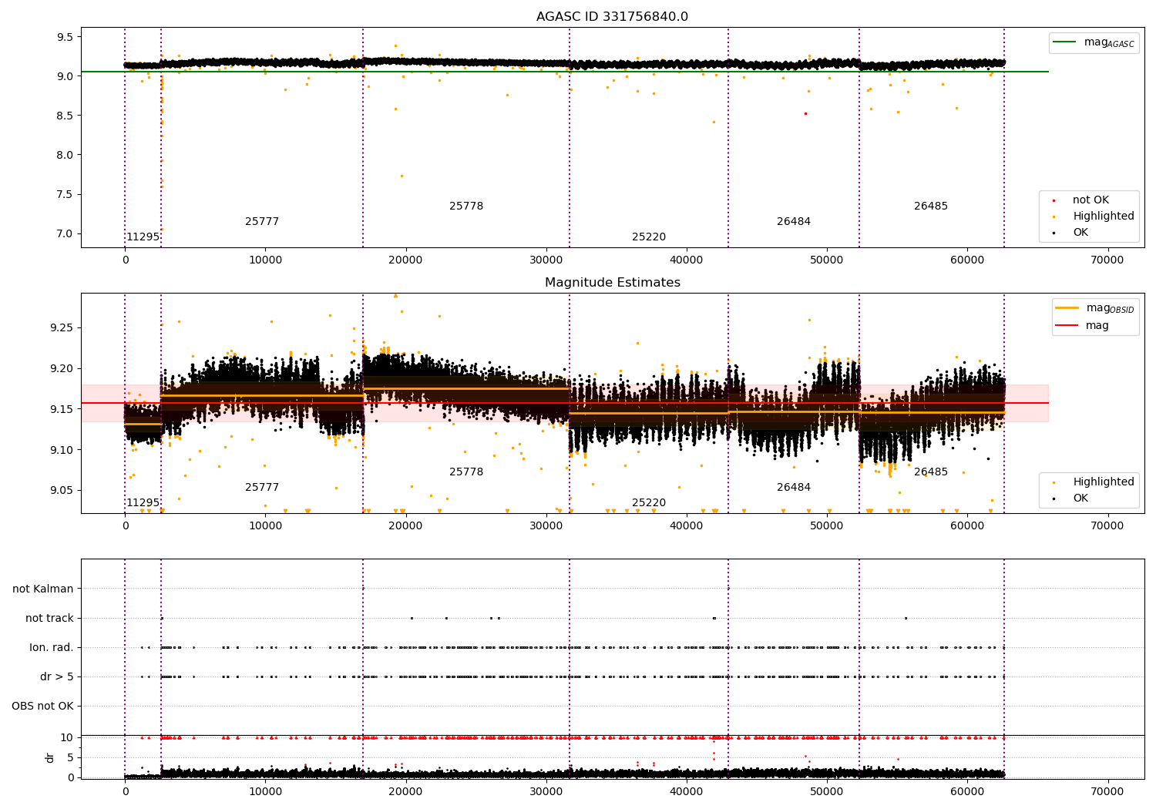
Task: Click the 7.0 y-axis tick label
Action: coord(65,233)
